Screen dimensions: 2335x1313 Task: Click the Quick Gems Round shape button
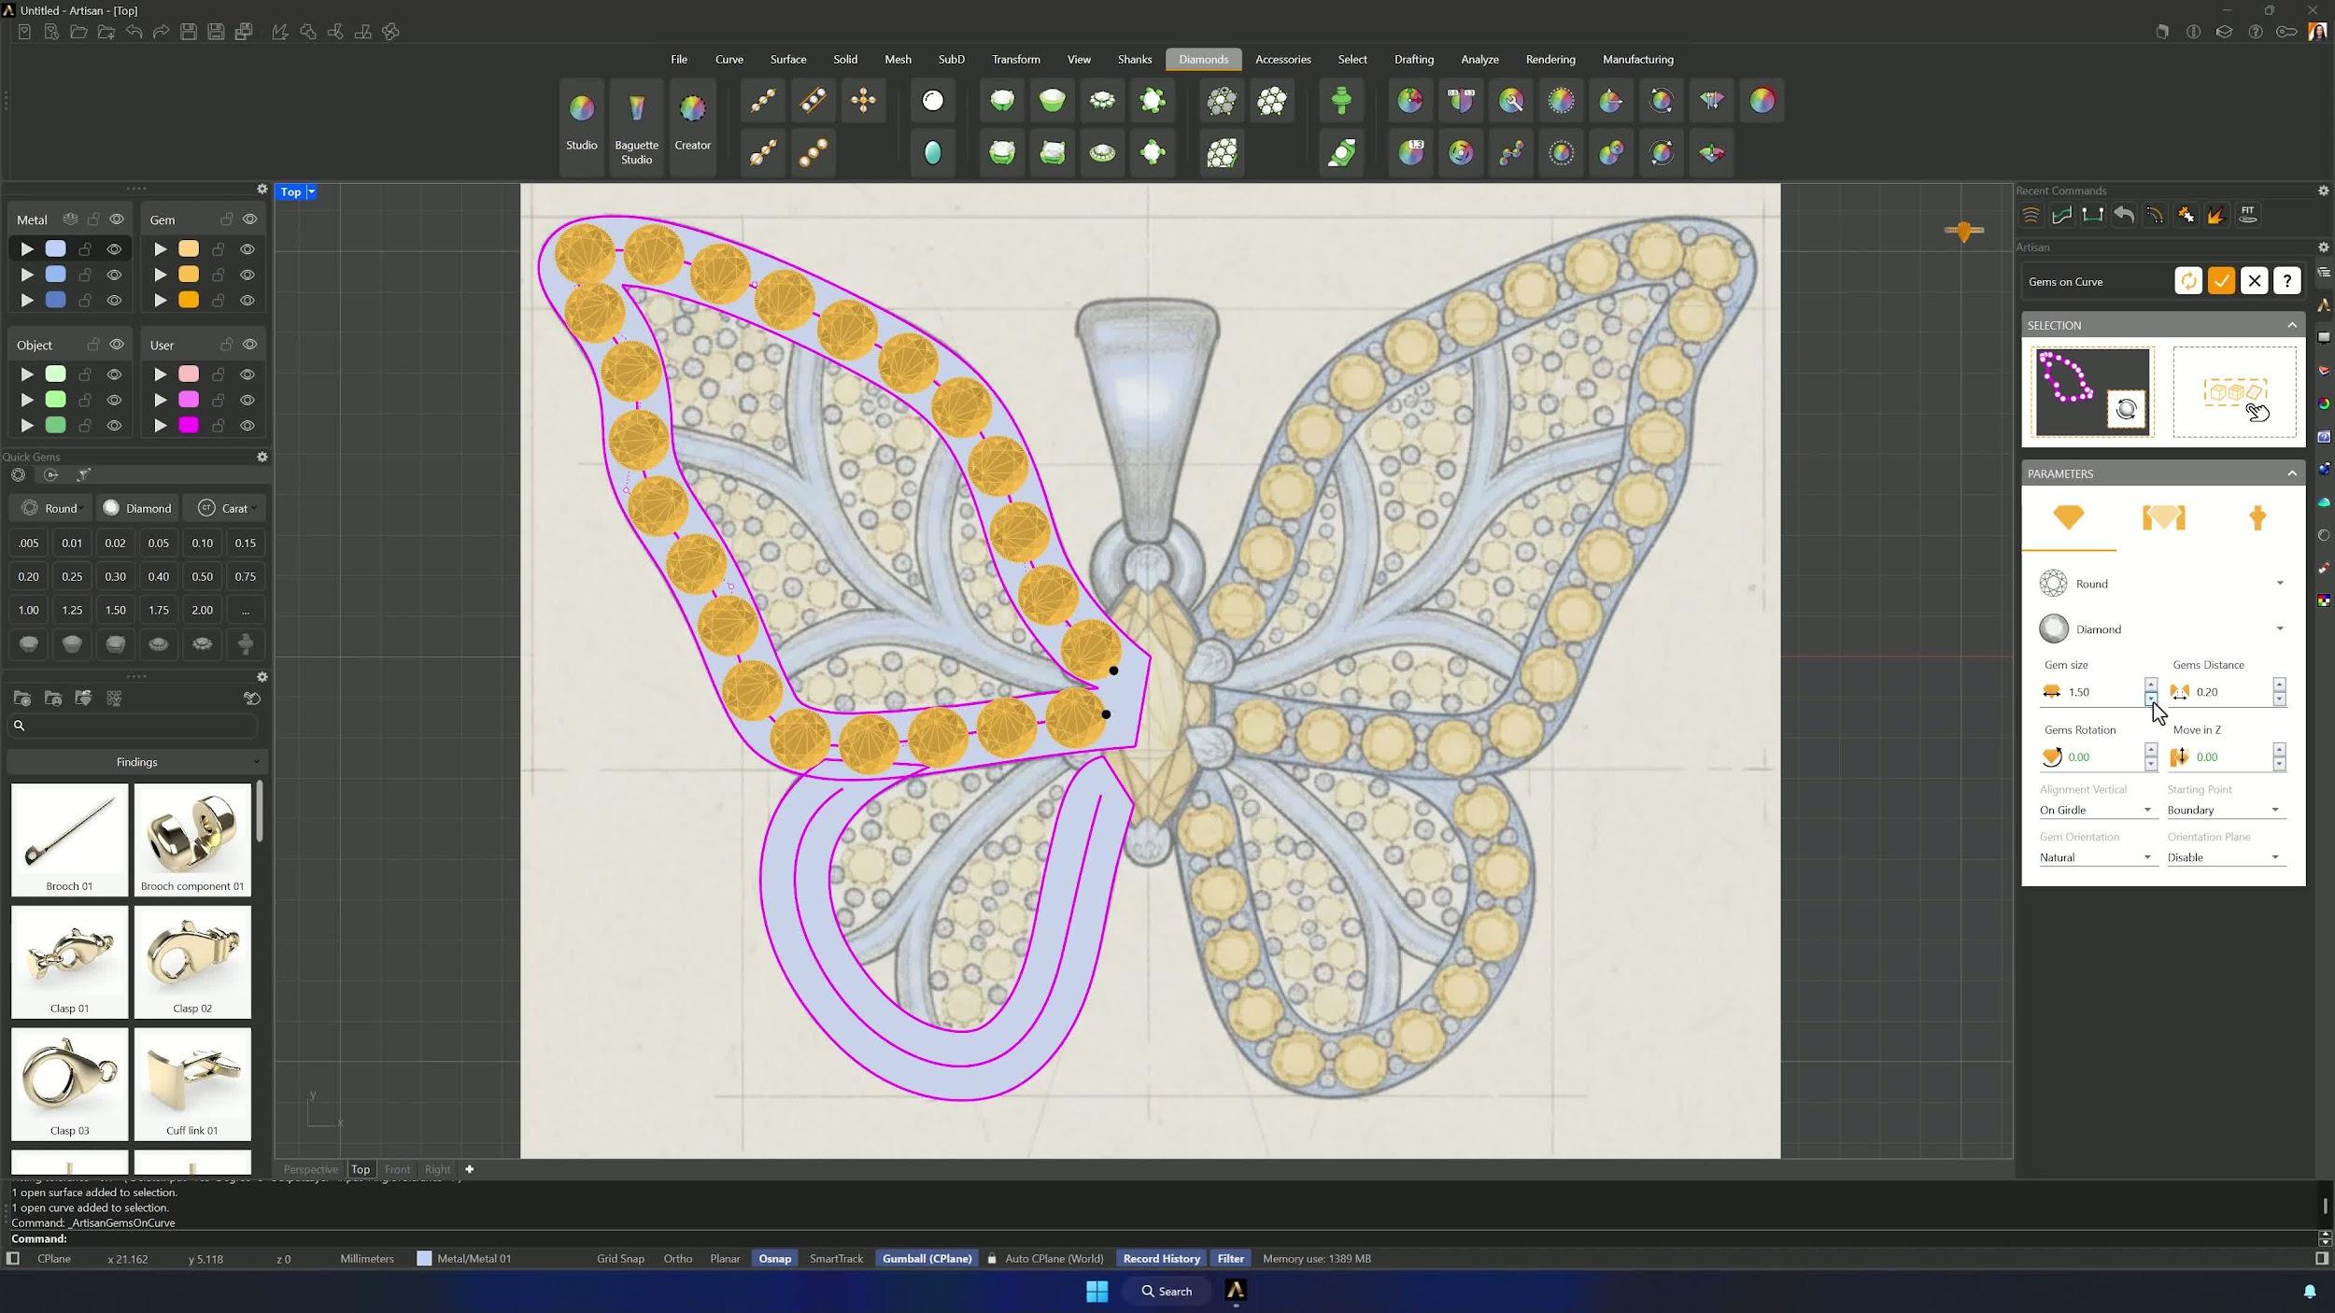coord(52,508)
